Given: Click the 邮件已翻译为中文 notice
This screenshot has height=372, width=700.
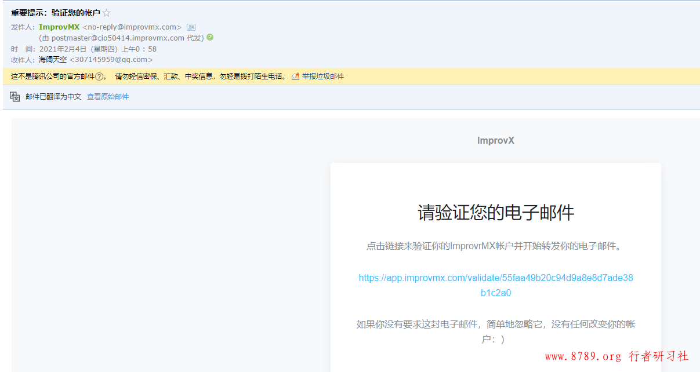Looking at the screenshot, I should coord(53,97).
